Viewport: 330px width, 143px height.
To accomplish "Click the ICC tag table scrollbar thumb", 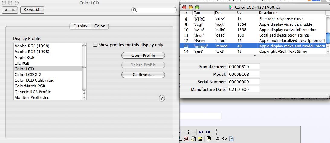I will click(x=328, y=38).
